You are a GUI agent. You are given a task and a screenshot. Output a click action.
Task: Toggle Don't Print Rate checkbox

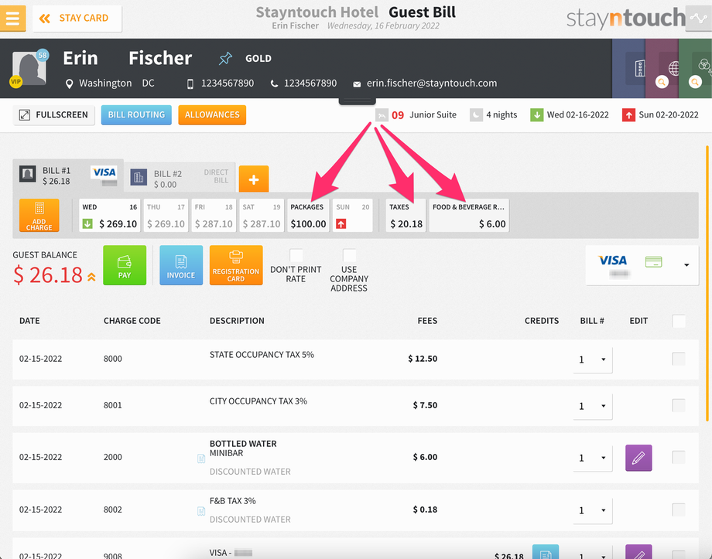pyautogui.click(x=296, y=255)
